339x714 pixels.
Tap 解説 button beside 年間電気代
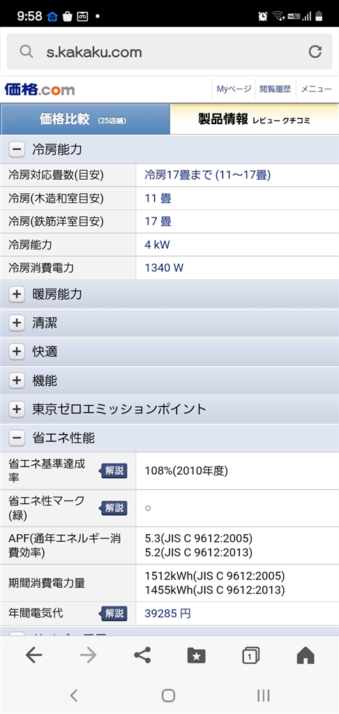[x=114, y=614]
